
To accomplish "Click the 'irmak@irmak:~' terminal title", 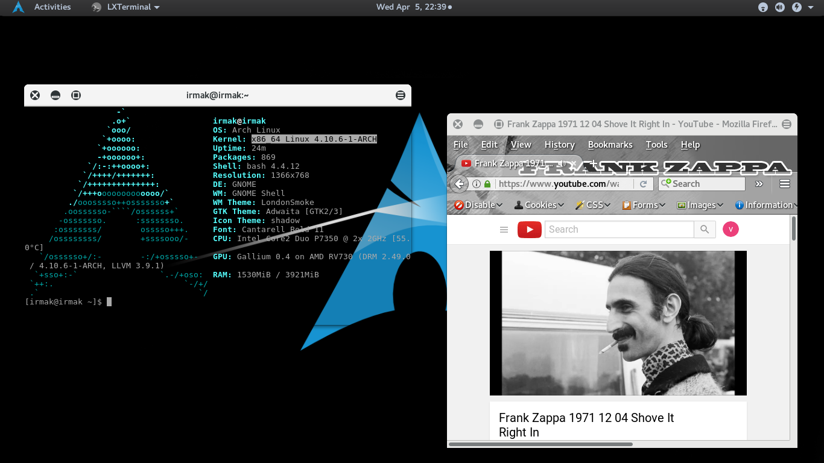I will coord(218,95).
